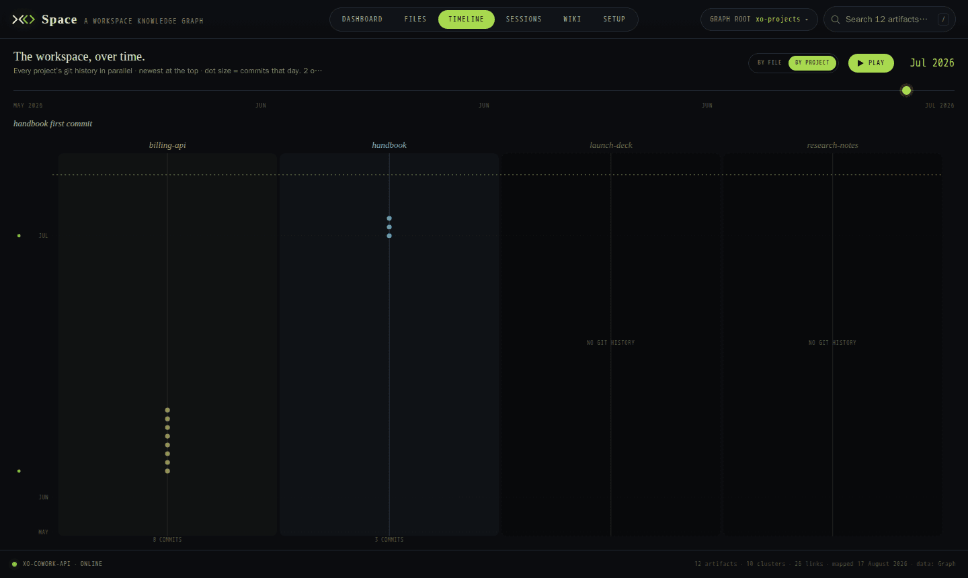Click the search magnifier icon

click(x=836, y=19)
